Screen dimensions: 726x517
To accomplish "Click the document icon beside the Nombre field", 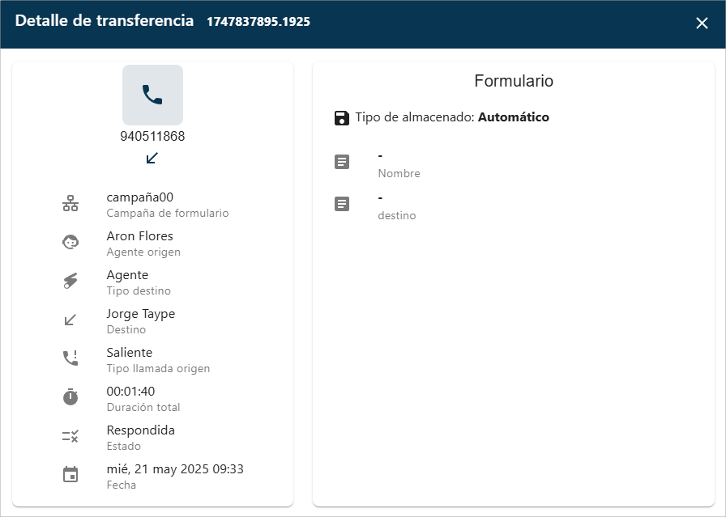I will [x=341, y=161].
